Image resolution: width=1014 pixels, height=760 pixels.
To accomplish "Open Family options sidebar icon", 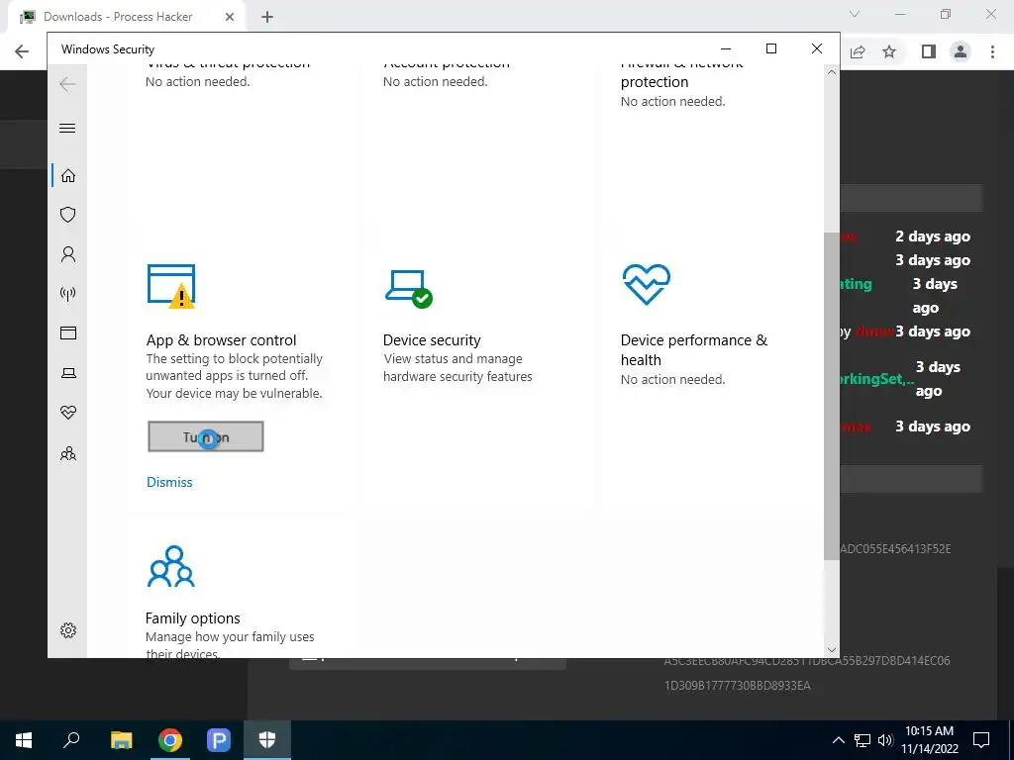I will click(68, 453).
